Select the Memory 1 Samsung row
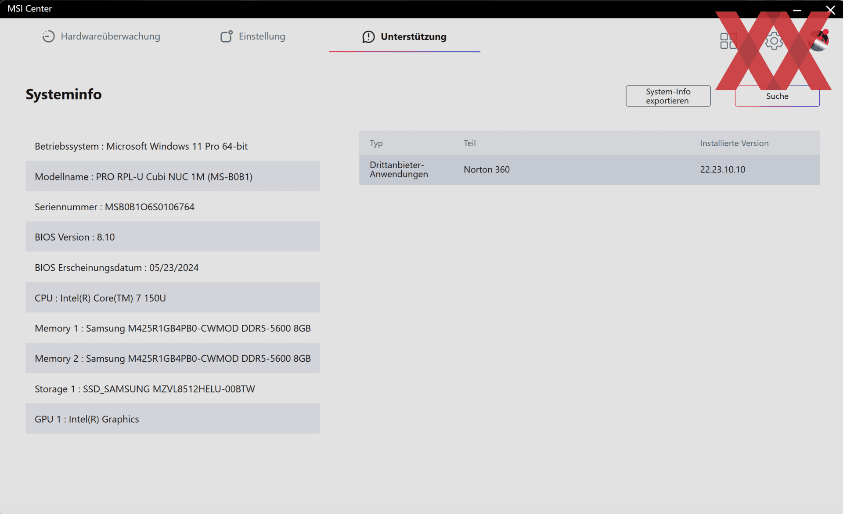The image size is (843, 514). [173, 328]
